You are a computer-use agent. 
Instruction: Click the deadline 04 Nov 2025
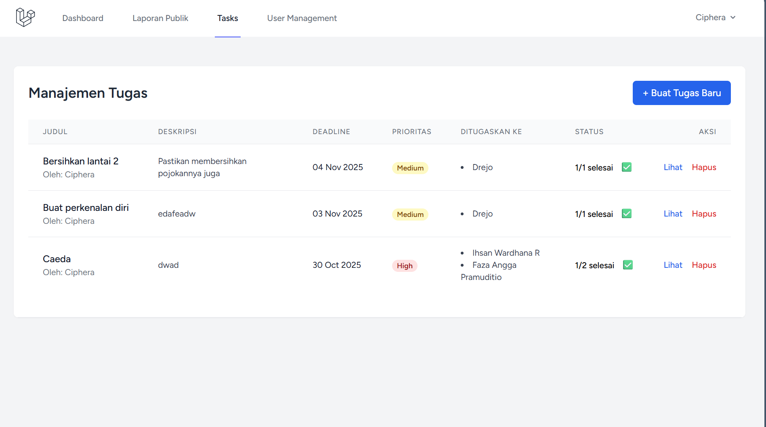coord(338,167)
